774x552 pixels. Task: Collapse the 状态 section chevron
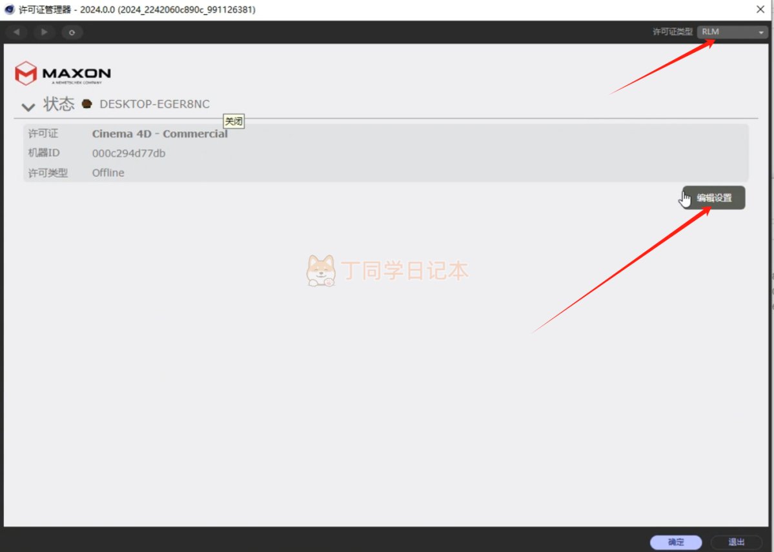click(x=28, y=106)
